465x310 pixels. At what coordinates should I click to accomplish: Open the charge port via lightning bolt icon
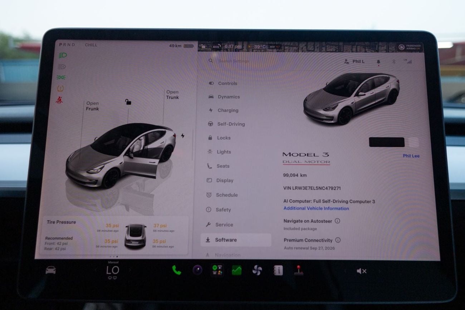pos(183,136)
